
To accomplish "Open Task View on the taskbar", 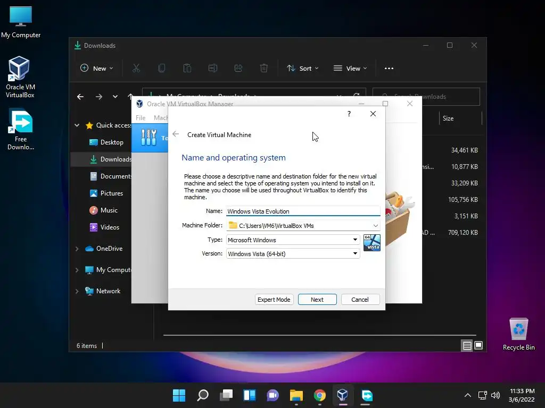I will click(x=226, y=395).
